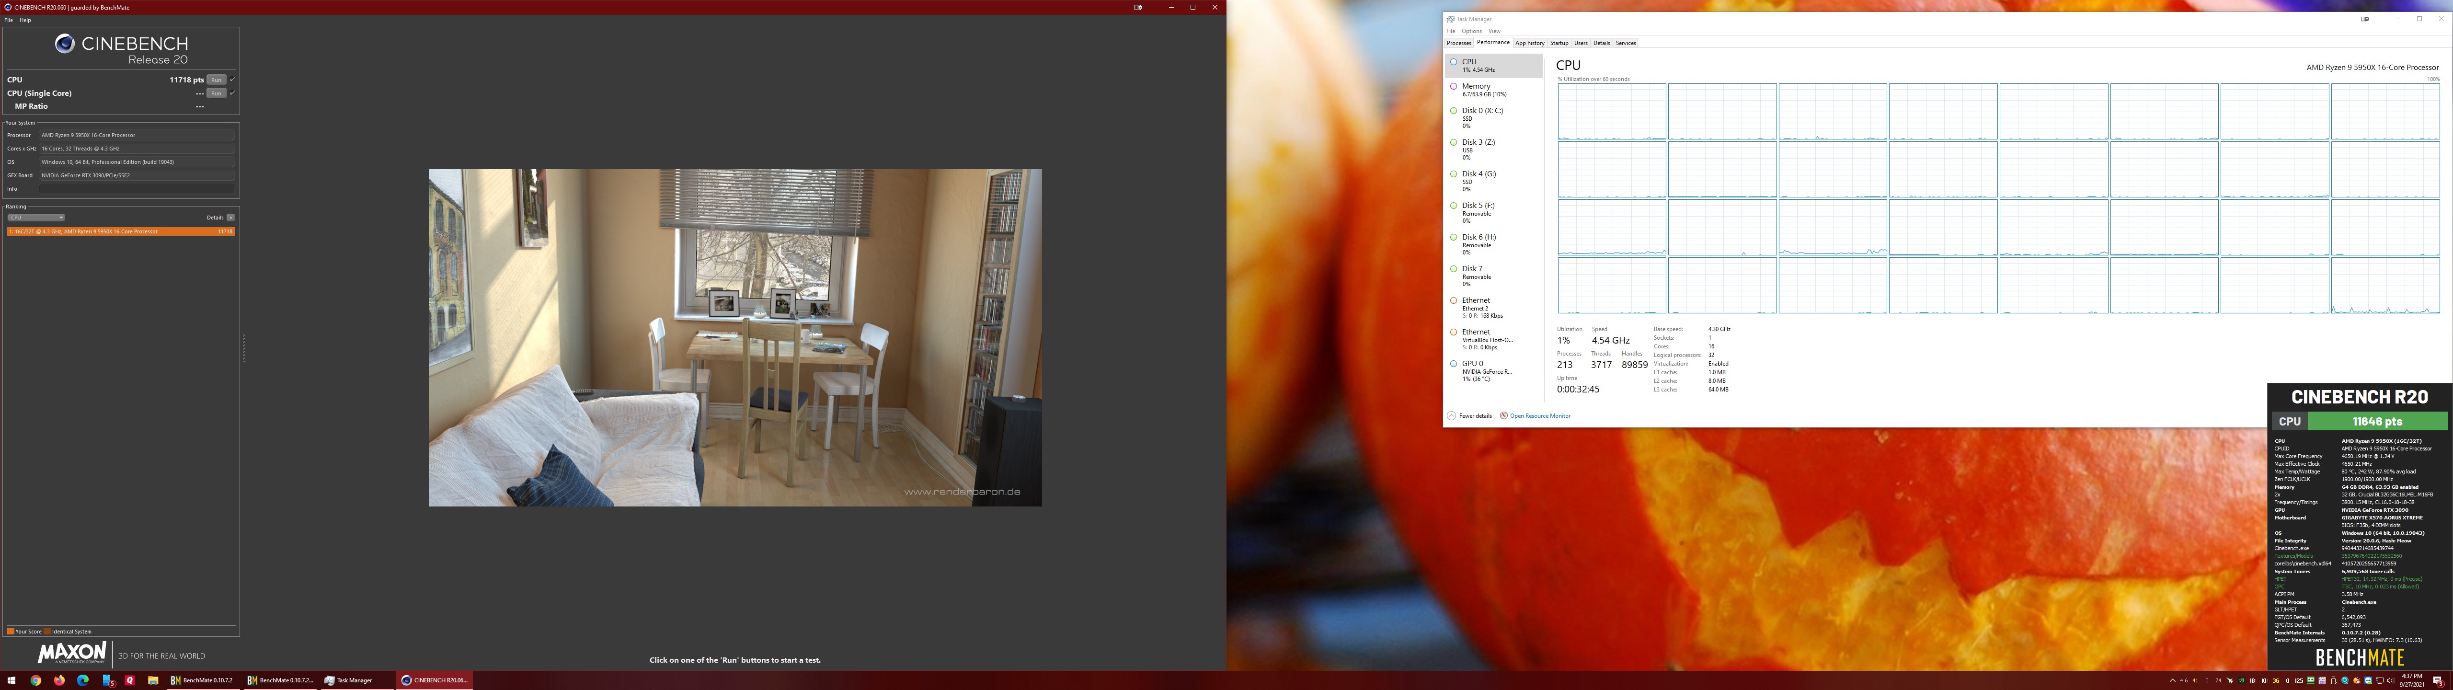Open Task Manager View menu

1494,32
